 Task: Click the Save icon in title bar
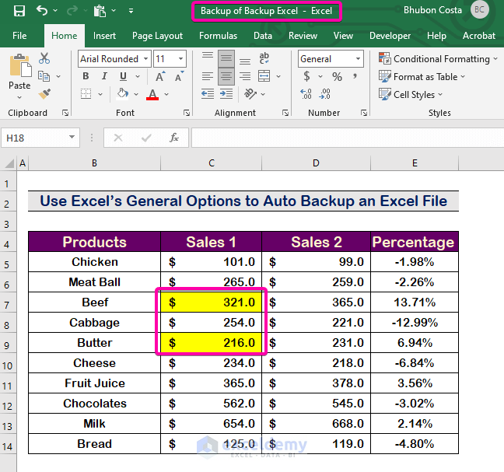point(19,12)
